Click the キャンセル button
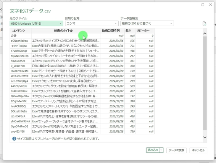 [x=198, y=150]
